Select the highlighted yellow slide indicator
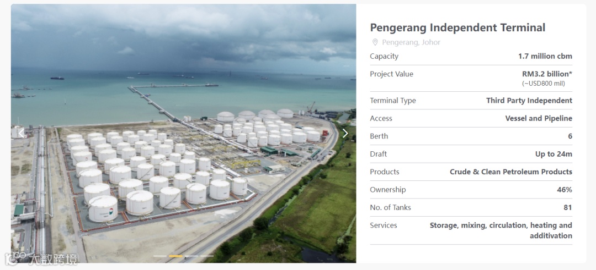The width and height of the screenshot is (596, 270). [x=175, y=256]
